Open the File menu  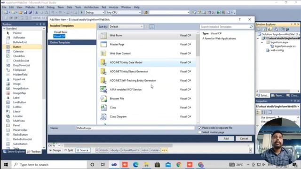4,8
